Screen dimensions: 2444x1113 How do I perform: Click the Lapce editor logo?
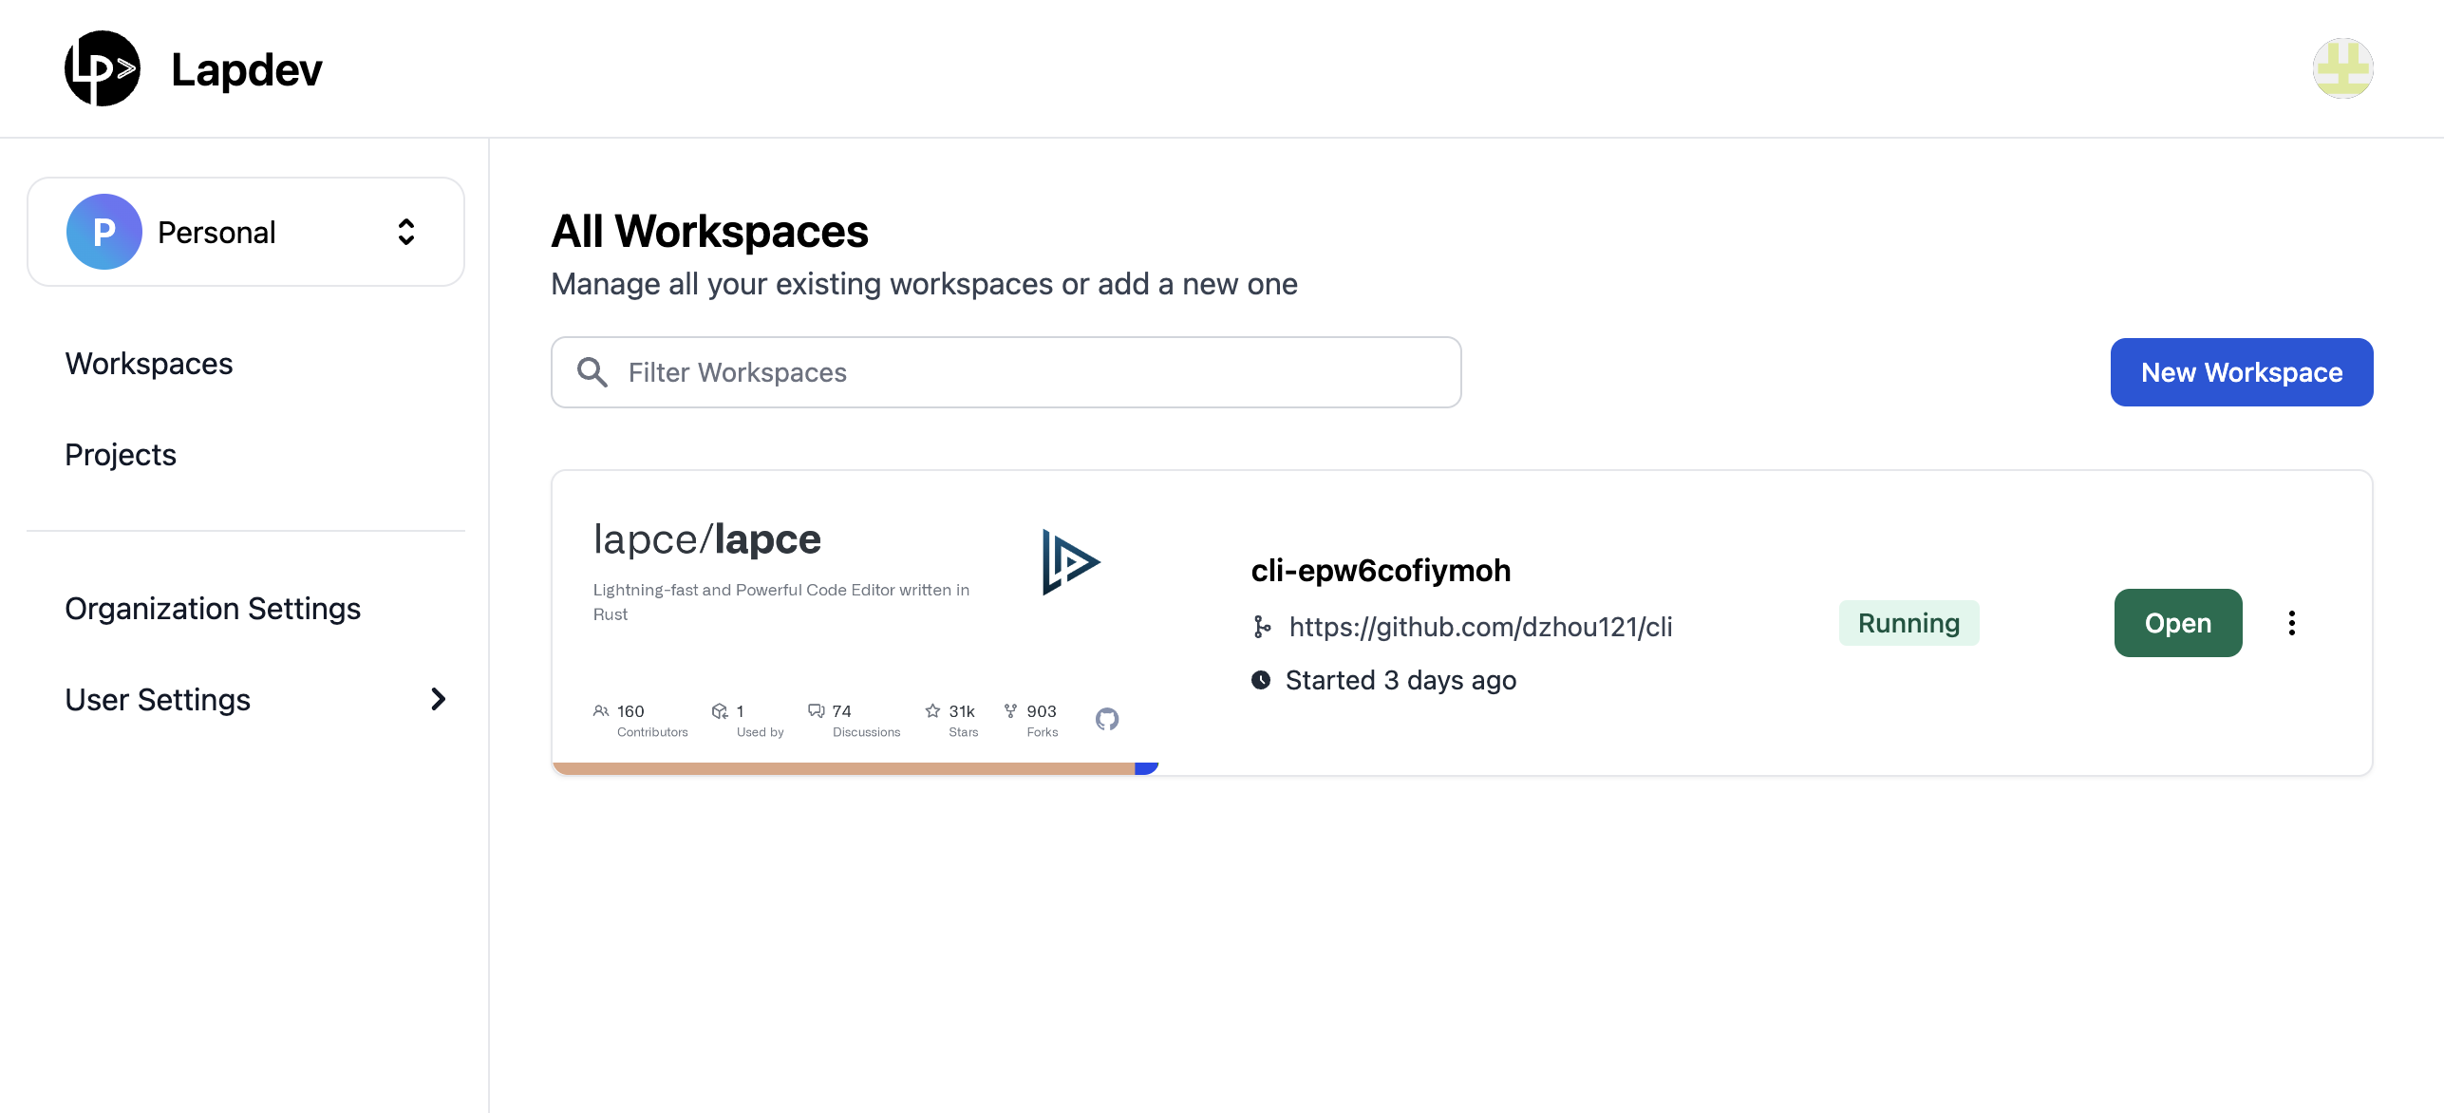[x=1070, y=562]
